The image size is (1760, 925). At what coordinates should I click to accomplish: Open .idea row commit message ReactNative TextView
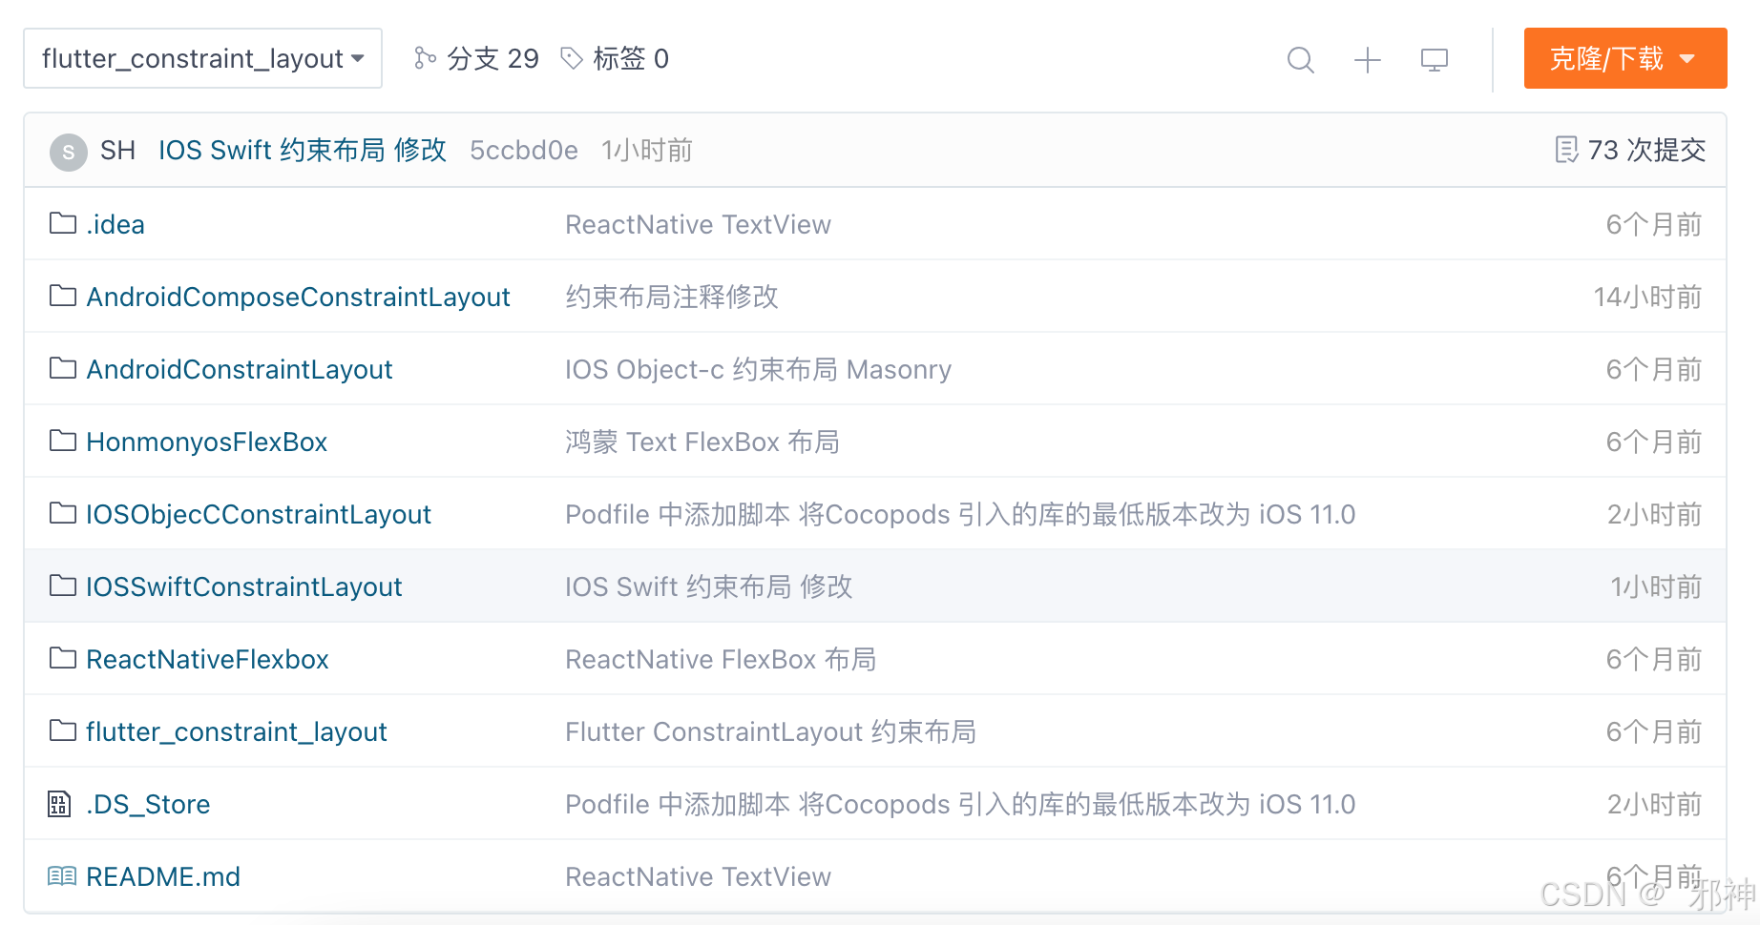click(698, 224)
